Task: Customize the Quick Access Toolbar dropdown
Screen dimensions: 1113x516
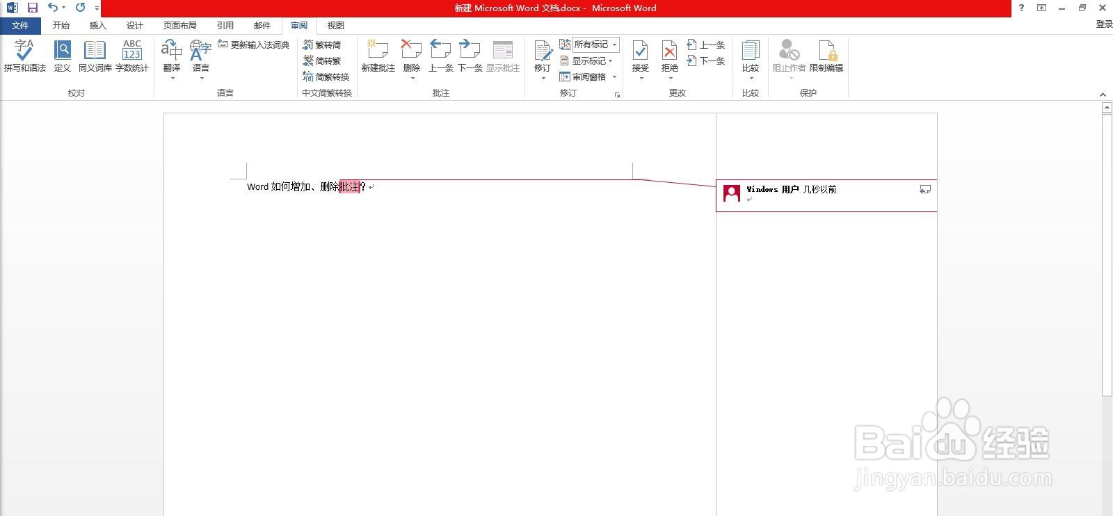Action: [97, 8]
